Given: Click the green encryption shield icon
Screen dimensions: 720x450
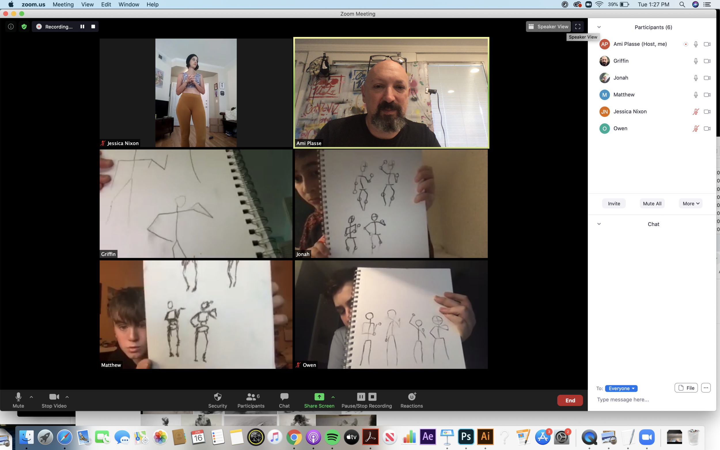Looking at the screenshot, I should click(x=24, y=26).
